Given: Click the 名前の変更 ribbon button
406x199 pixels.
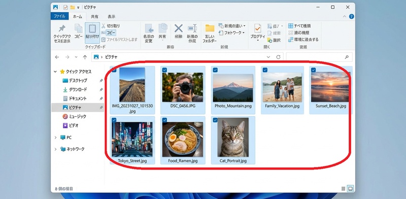Looking at the screenshot, I should 149,33.
